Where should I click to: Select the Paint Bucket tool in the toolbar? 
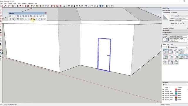point(37,6)
